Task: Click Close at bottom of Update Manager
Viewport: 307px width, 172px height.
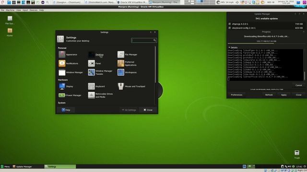Action: (298, 95)
